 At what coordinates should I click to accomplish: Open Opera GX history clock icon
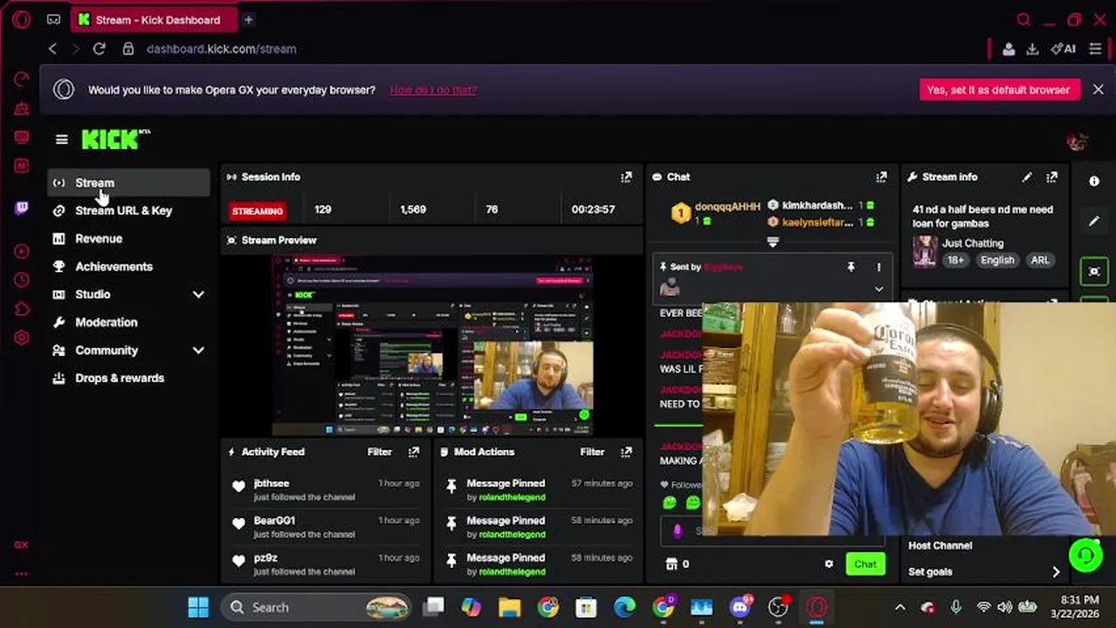coord(22,281)
